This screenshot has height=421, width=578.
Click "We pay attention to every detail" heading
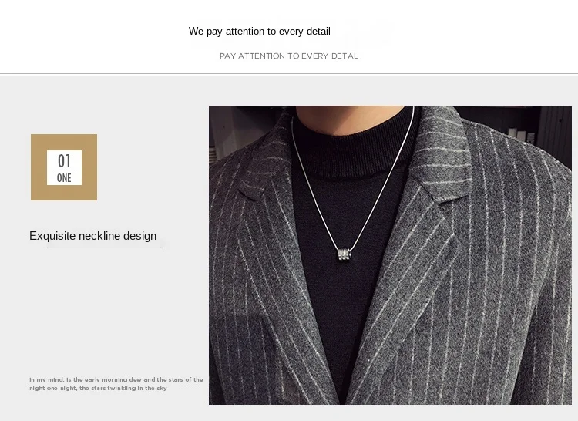pos(260,32)
